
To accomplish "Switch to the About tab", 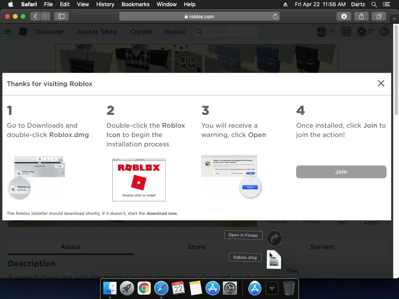I will click(71, 247).
